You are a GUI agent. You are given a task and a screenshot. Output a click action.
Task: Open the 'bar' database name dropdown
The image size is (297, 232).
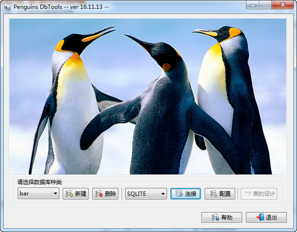click(x=39, y=193)
